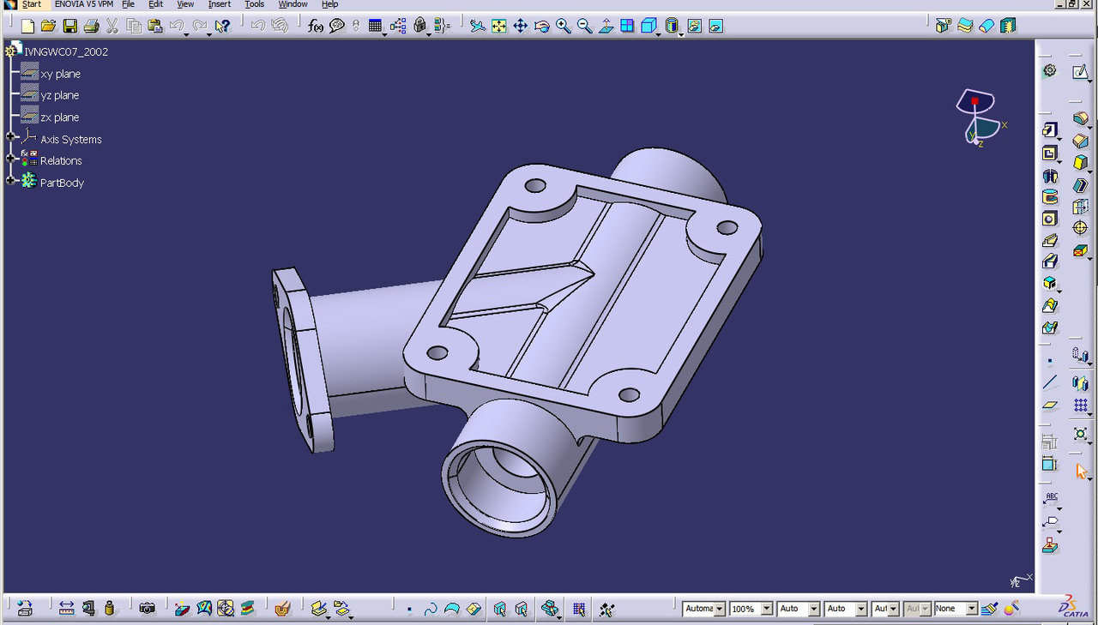The height and width of the screenshot is (625, 1098).
Task: Select the xy plane in the tree
Action: click(x=60, y=74)
